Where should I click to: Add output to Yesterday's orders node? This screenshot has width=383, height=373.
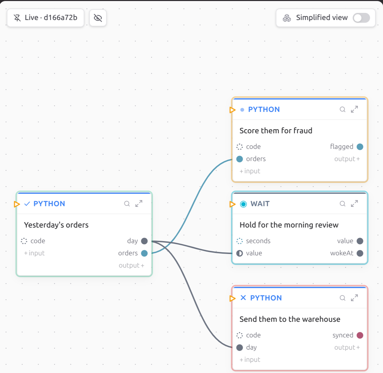(x=131, y=266)
